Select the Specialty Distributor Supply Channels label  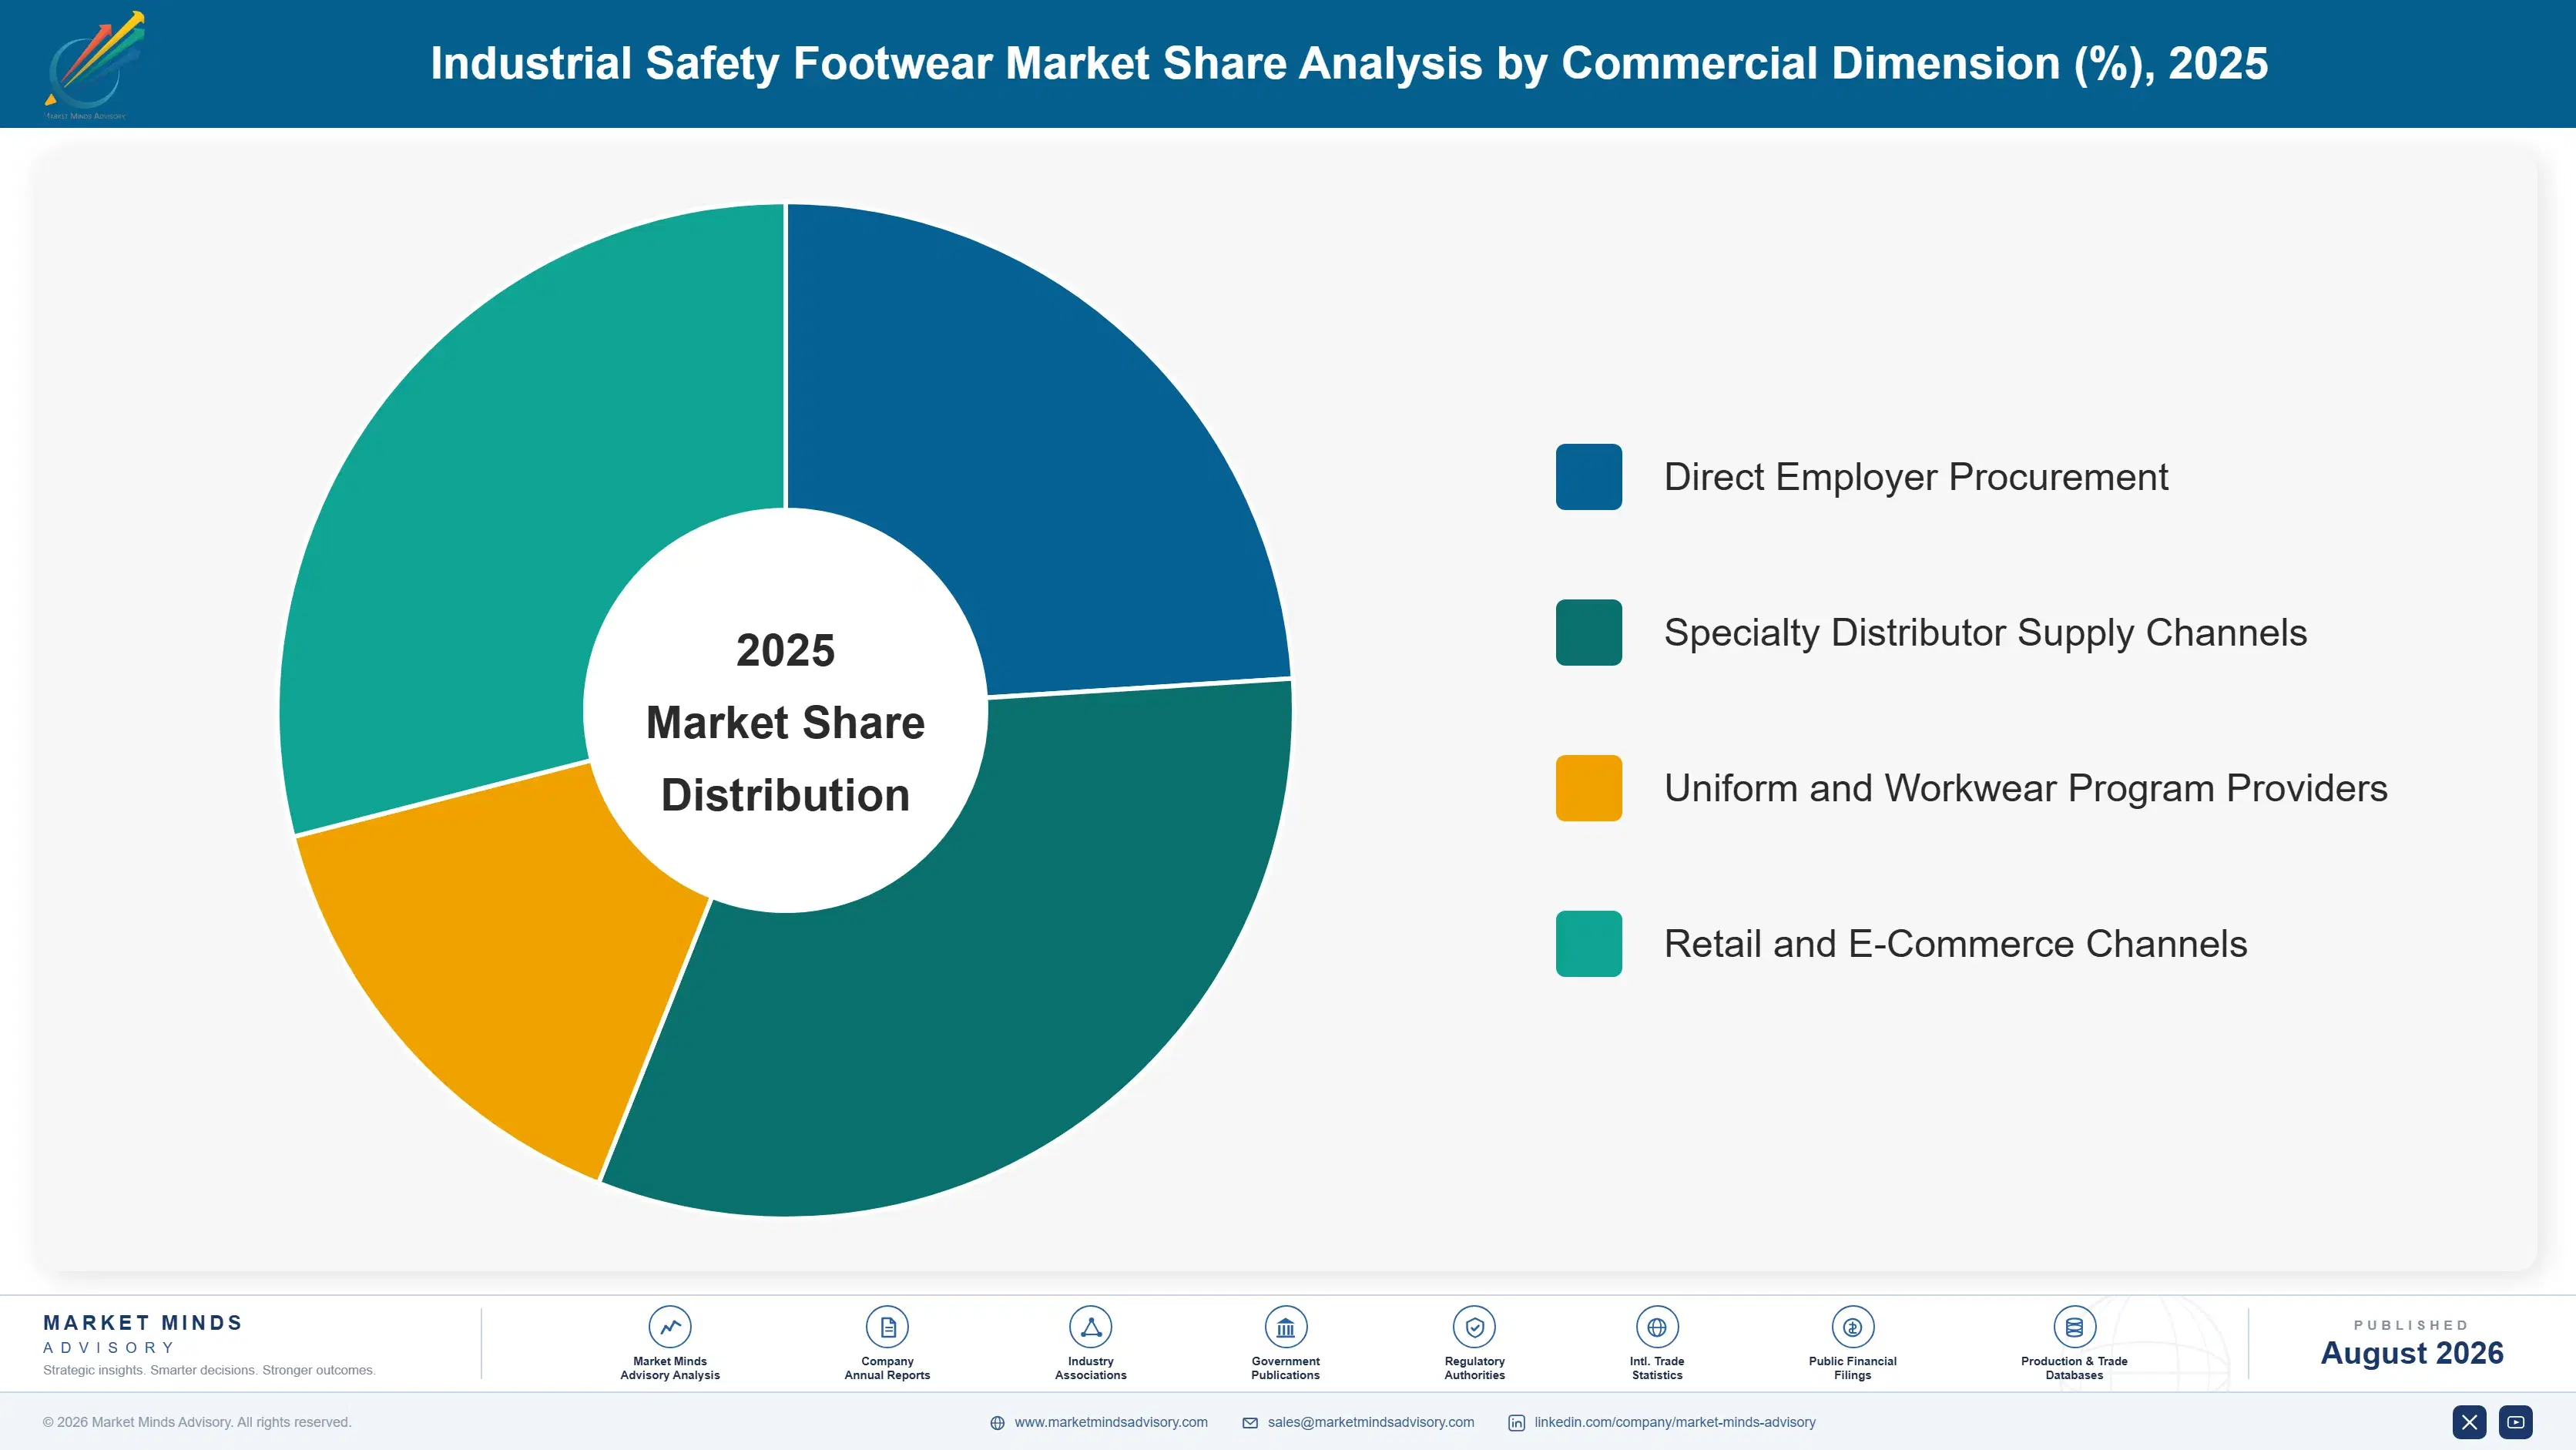click(1985, 632)
